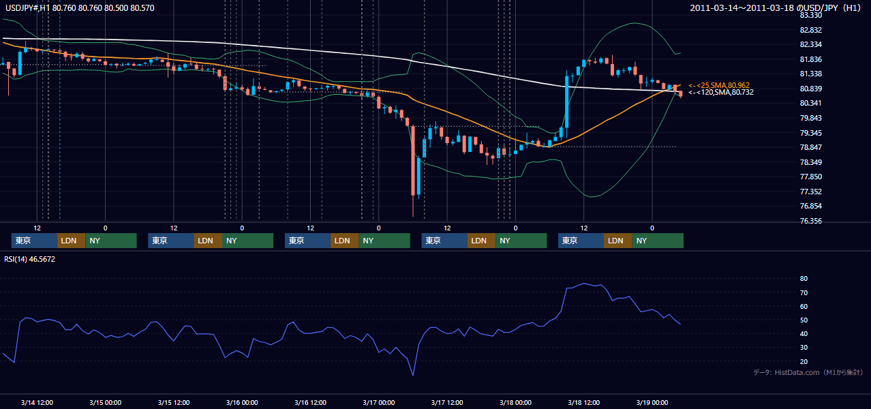Viewport: 871px width, 409px height.
Task: Click the 3/15 12:00 date label
Action: (x=174, y=402)
